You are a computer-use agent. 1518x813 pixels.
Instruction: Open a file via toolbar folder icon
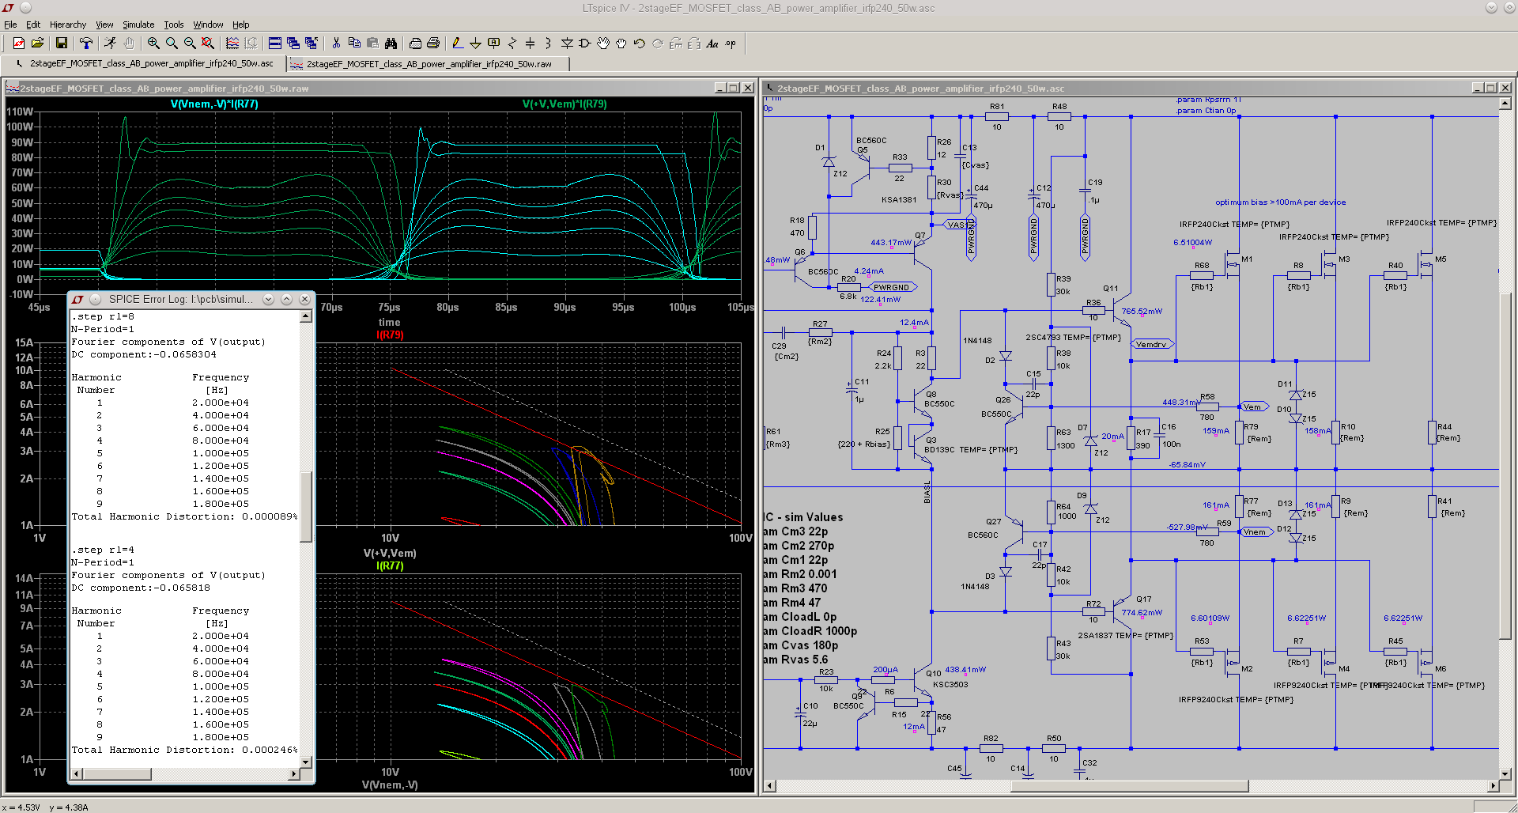37,43
